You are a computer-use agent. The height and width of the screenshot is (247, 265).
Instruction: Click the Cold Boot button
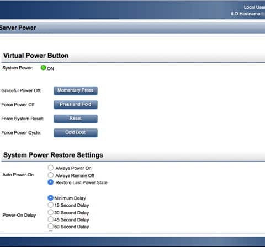click(76, 132)
